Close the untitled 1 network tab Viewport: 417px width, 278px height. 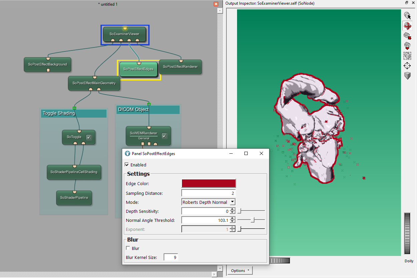[216, 4]
